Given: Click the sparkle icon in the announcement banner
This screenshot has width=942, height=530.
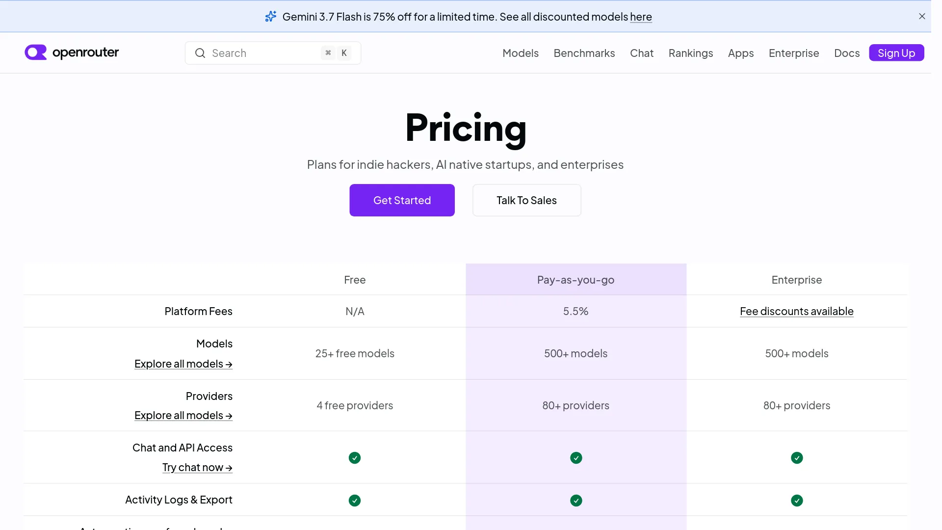Looking at the screenshot, I should coord(271,17).
